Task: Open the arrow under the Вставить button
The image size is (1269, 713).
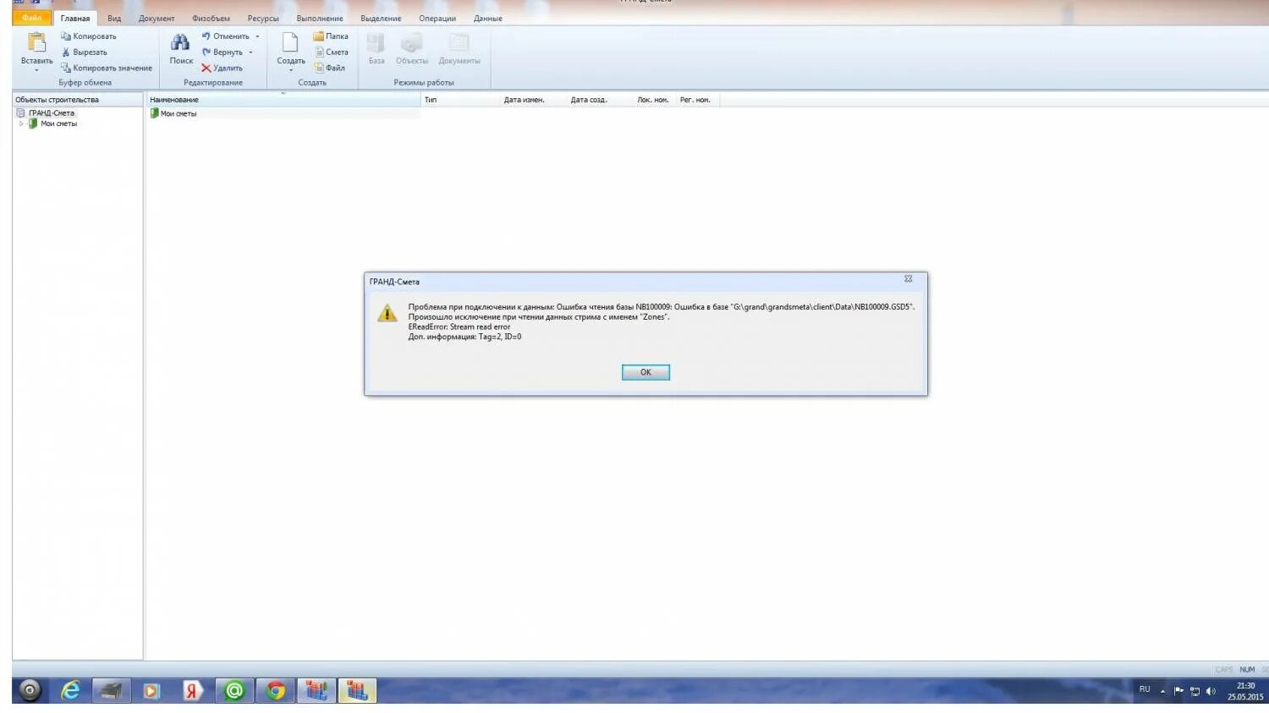Action: (37, 70)
